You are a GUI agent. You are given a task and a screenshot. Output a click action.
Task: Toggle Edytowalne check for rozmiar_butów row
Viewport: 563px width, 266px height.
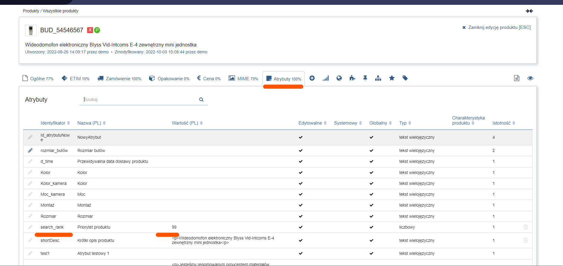301,150
